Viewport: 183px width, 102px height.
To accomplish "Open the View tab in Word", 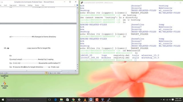I will 43,5.
